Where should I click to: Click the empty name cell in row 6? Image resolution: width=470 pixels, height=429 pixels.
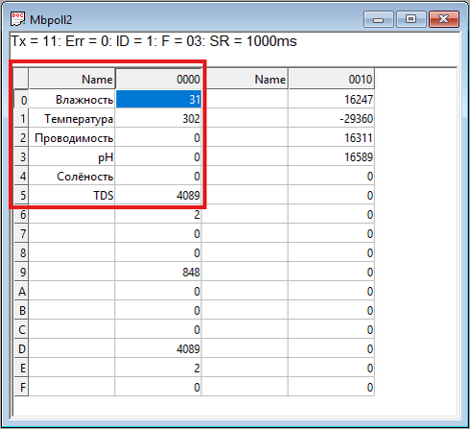coord(72,214)
